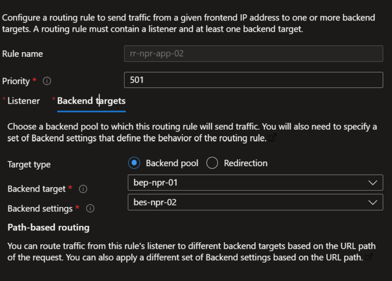This screenshot has height=281, width=392.
Task: Click the Redirection label text
Action: point(246,163)
